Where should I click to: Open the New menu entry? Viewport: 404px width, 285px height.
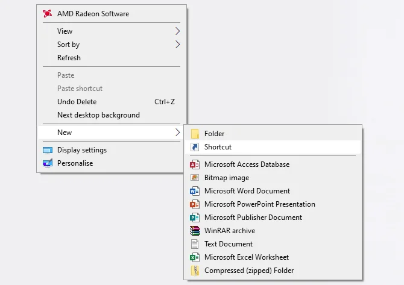[112, 133]
